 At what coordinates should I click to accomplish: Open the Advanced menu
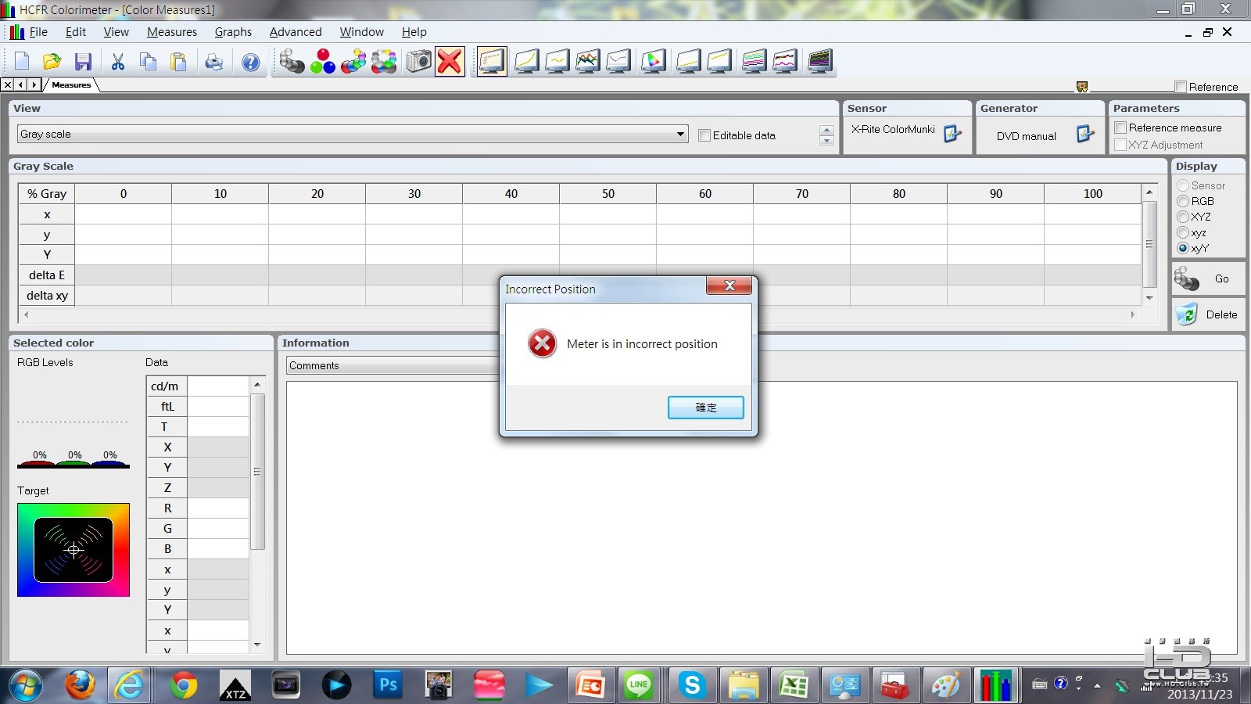pyautogui.click(x=296, y=32)
